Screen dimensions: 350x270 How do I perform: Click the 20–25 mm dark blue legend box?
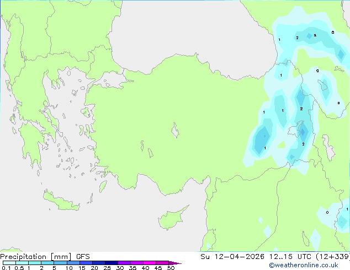pos(98,263)
